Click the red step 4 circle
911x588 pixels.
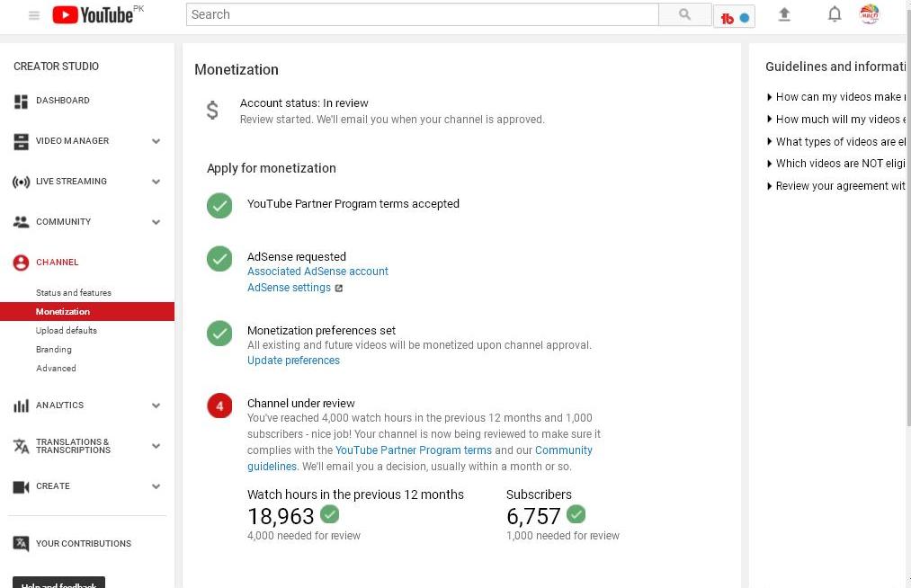point(219,405)
